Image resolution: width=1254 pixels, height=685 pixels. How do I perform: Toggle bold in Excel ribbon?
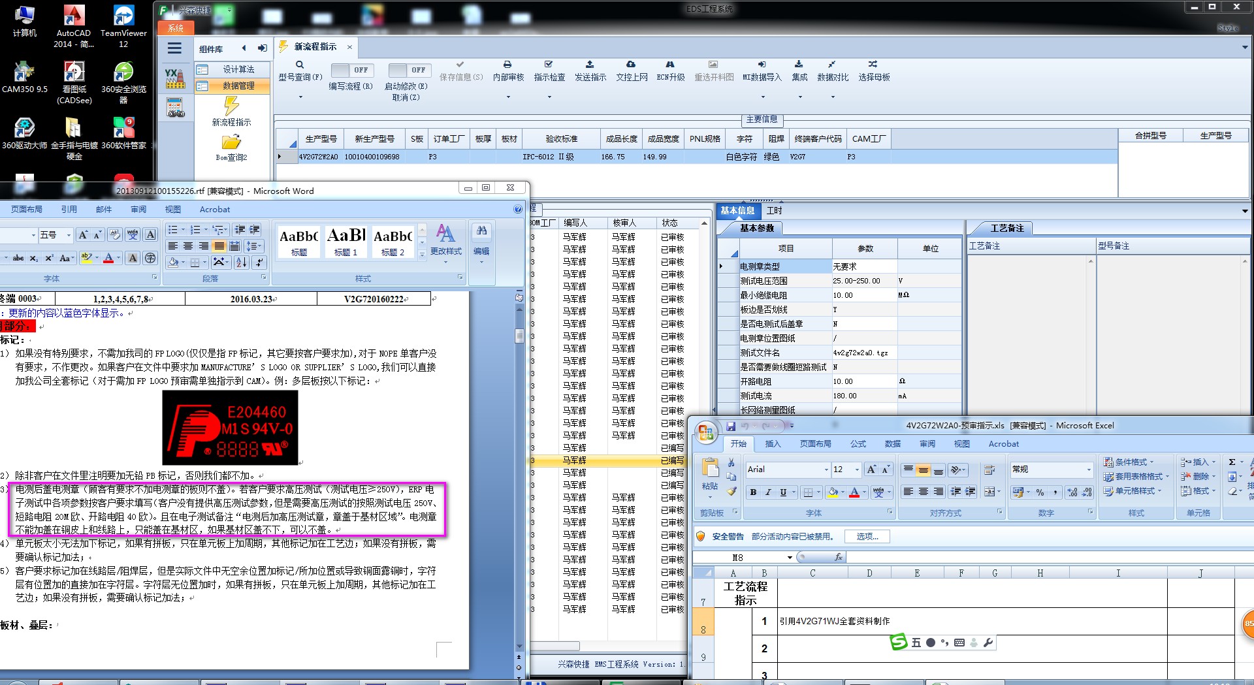tap(753, 492)
